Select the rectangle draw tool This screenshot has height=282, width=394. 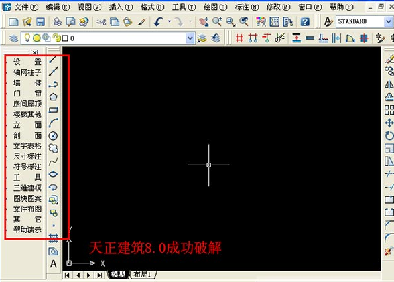(54, 110)
